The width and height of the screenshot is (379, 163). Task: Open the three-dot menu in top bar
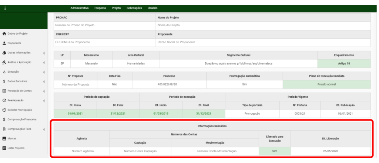pyautogui.click(x=5, y=8)
